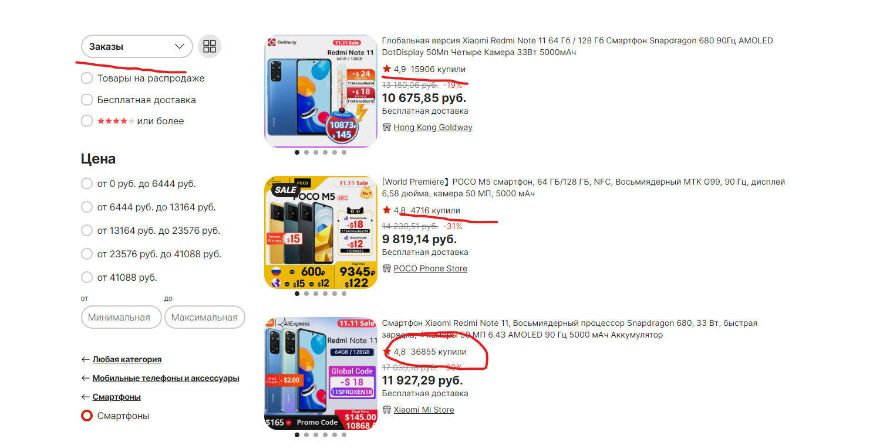Viewport: 873px width, 446px height.
Task: Open the POCO M5 product thumbnail
Action: pos(321,232)
